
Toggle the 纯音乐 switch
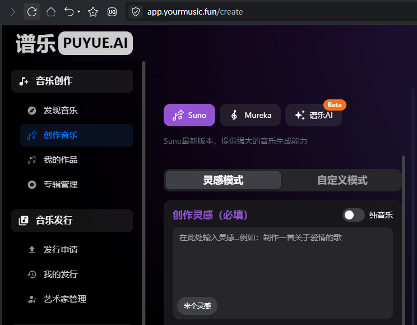(x=354, y=215)
